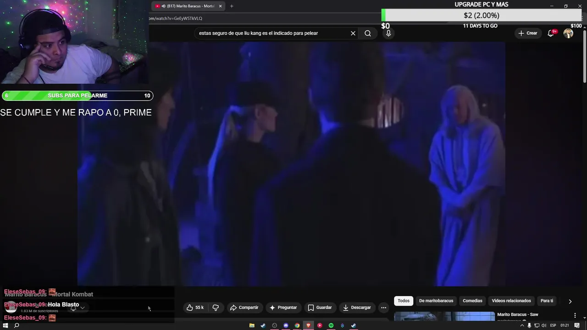Select the Comedias filter chip
Viewport: 587px width, 330px height.
(472, 301)
